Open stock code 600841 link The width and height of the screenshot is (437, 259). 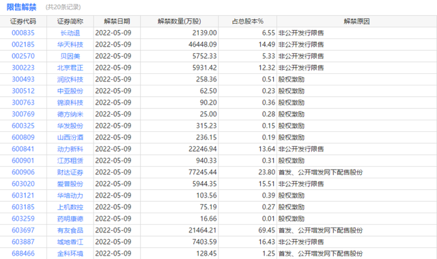(23, 149)
